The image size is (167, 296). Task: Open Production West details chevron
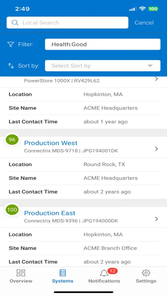coord(156,149)
